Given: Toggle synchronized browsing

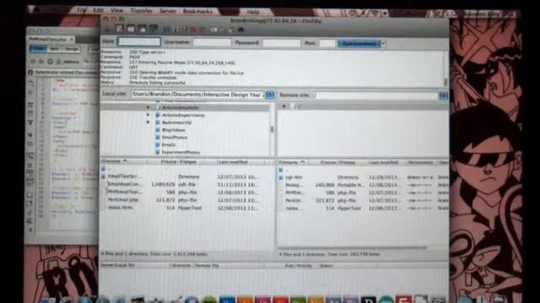Looking at the screenshot, I should tap(232, 30).
